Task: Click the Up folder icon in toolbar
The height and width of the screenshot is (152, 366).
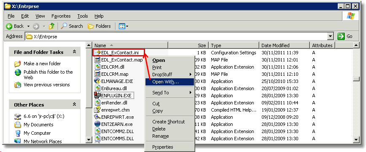Action: (x=51, y=26)
